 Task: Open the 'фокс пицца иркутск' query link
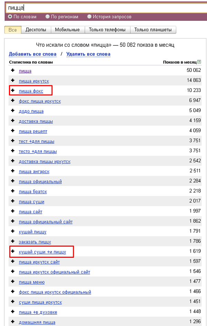[x=40, y=101]
